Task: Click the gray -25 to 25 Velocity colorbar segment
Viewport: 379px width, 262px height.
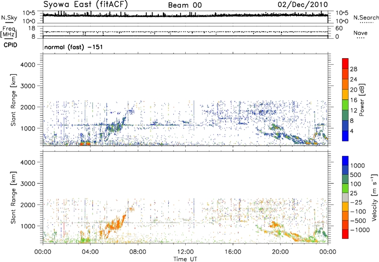Action: pos(345,198)
